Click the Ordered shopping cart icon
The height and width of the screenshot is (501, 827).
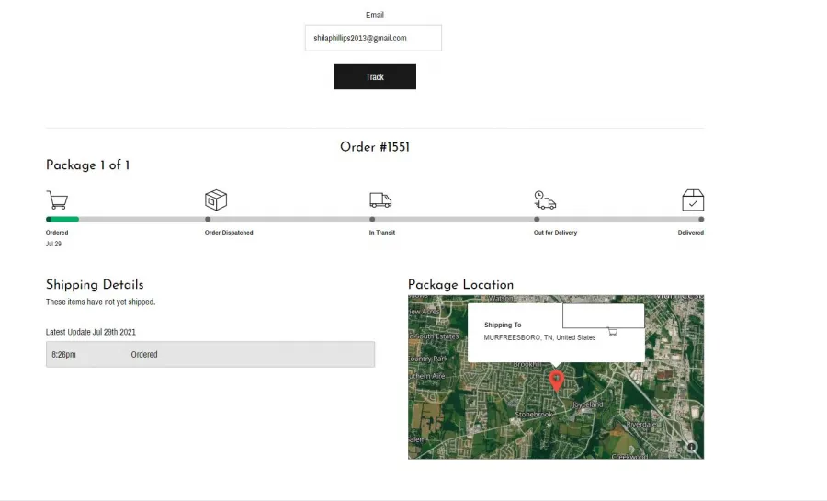point(57,199)
